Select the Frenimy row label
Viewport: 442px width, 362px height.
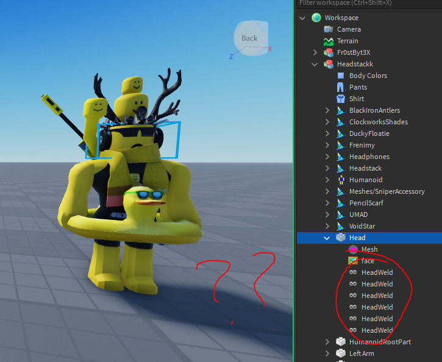pyautogui.click(x=362, y=145)
